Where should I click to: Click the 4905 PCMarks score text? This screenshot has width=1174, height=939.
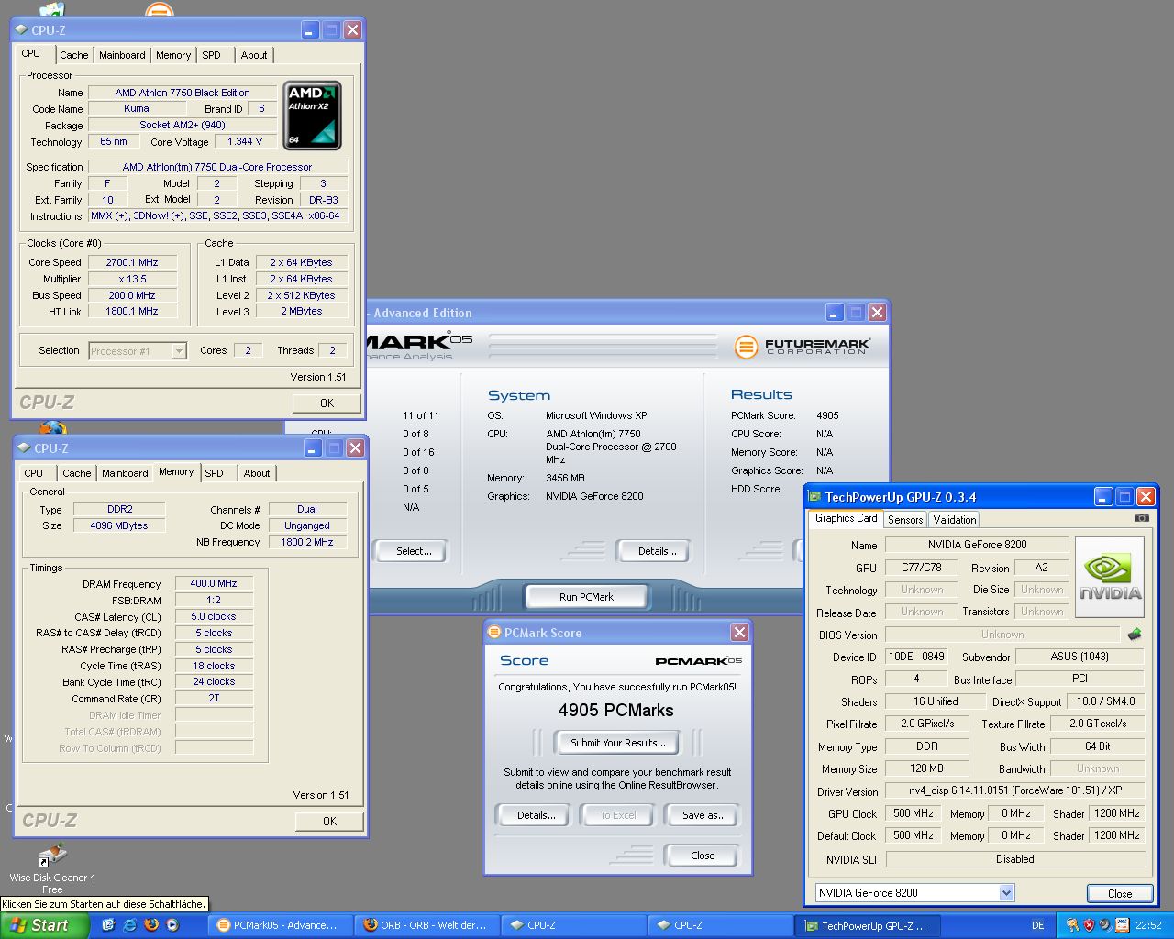[615, 711]
